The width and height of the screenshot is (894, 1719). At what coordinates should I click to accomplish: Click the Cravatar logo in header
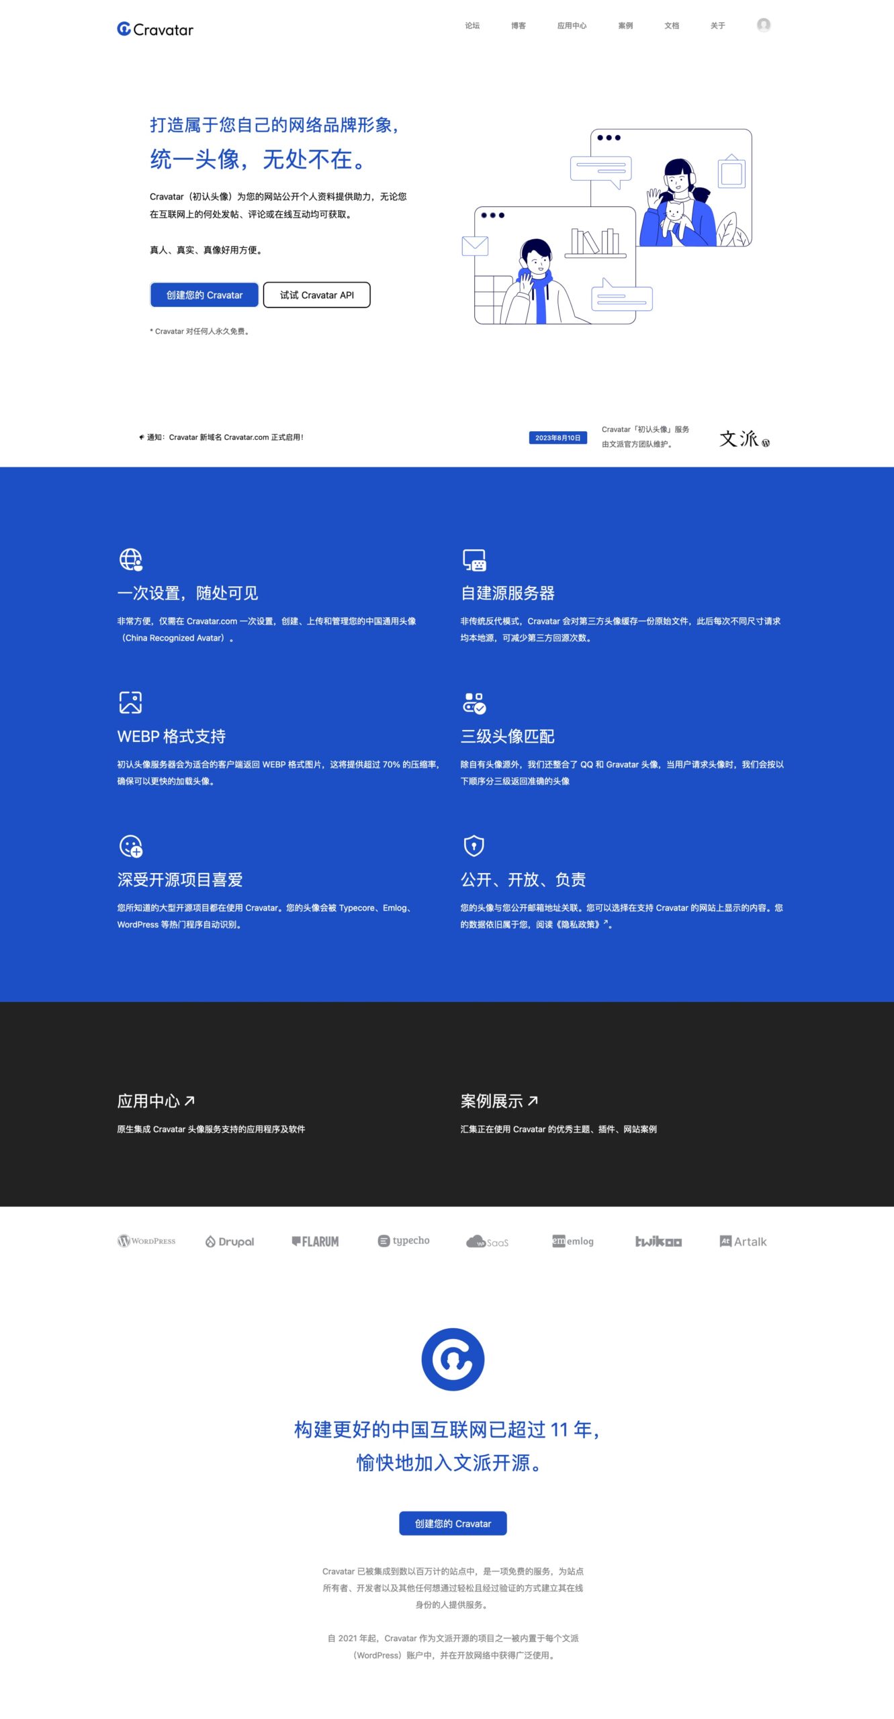155,30
